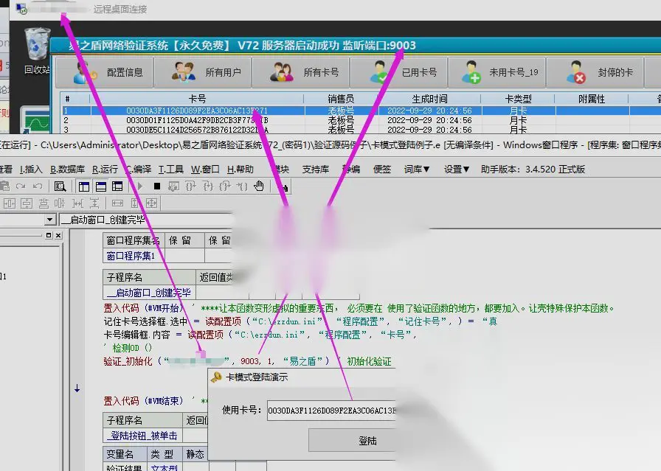Open the R.运行 menu
The image size is (661, 471).
(105, 170)
